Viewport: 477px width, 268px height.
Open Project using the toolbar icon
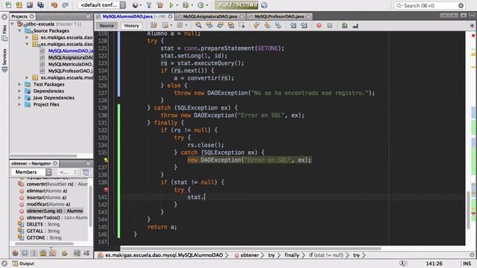[30, 5]
